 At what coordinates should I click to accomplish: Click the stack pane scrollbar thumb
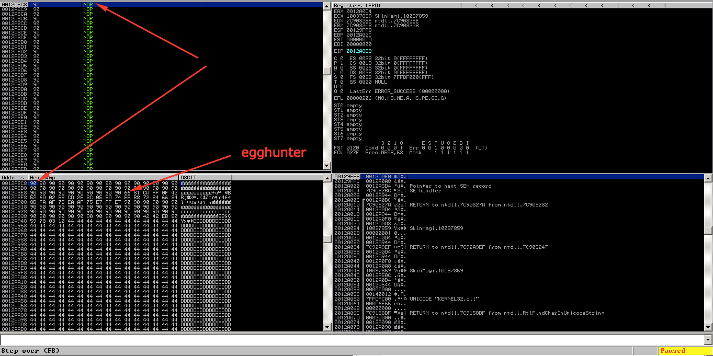[708, 231]
